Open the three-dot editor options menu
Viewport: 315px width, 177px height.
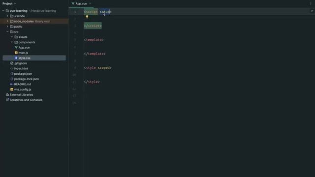(x=311, y=3)
